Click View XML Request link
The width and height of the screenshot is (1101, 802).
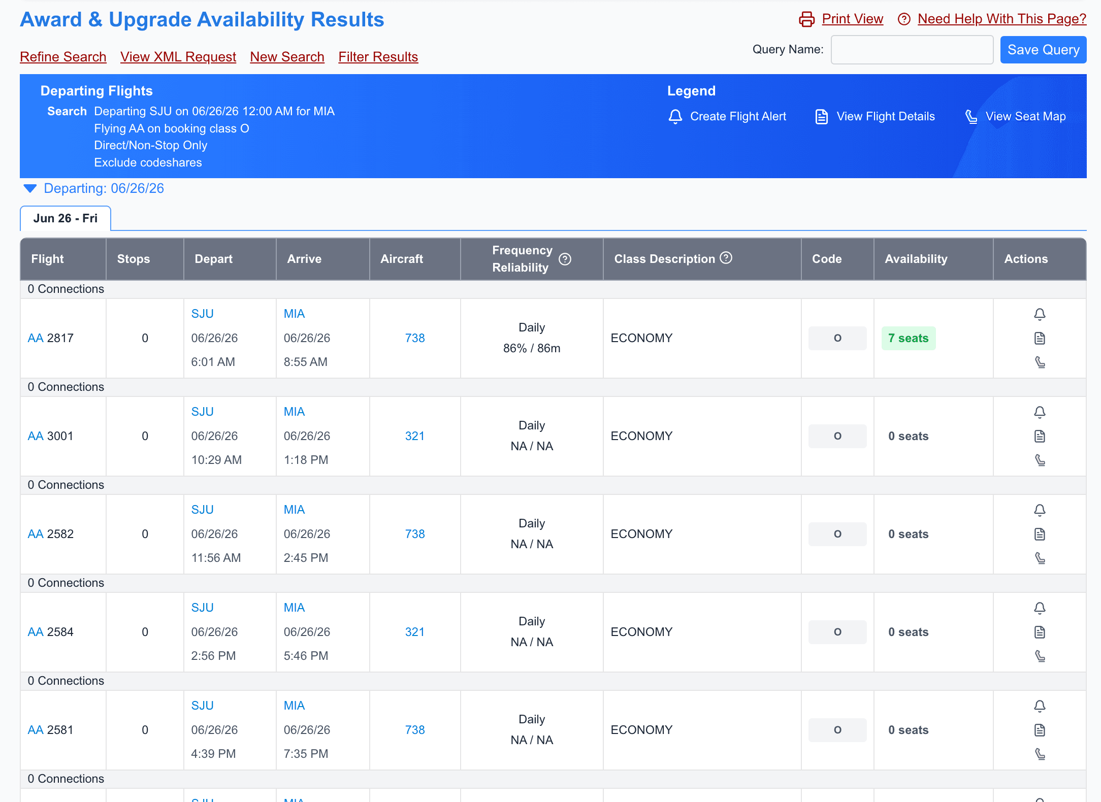(x=178, y=57)
